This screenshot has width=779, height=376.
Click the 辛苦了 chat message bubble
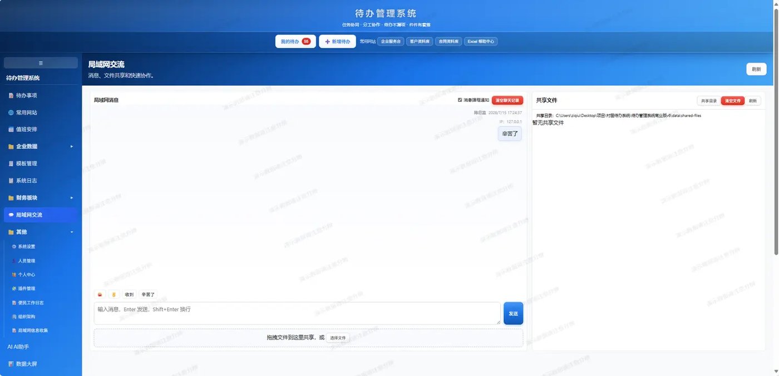[x=510, y=133]
